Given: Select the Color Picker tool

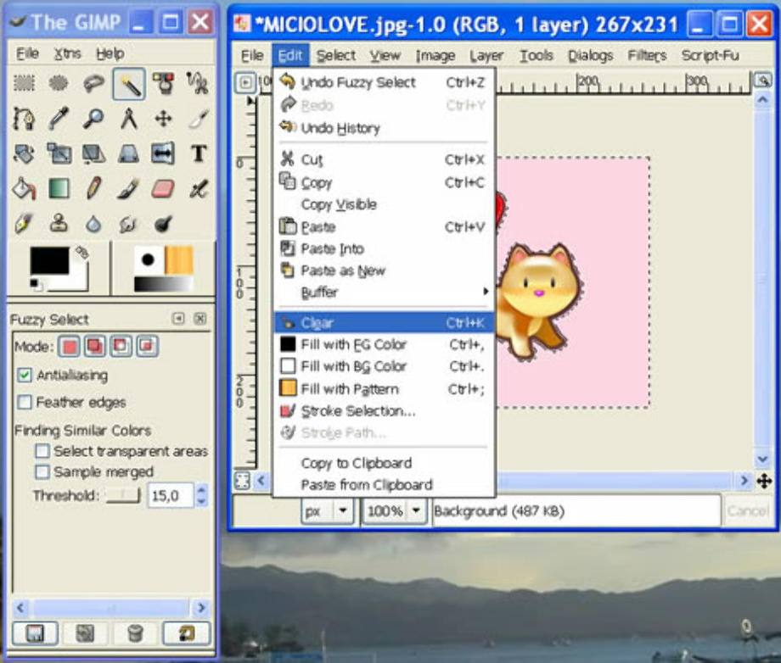Looking at the screenshot, I should 59,119.
